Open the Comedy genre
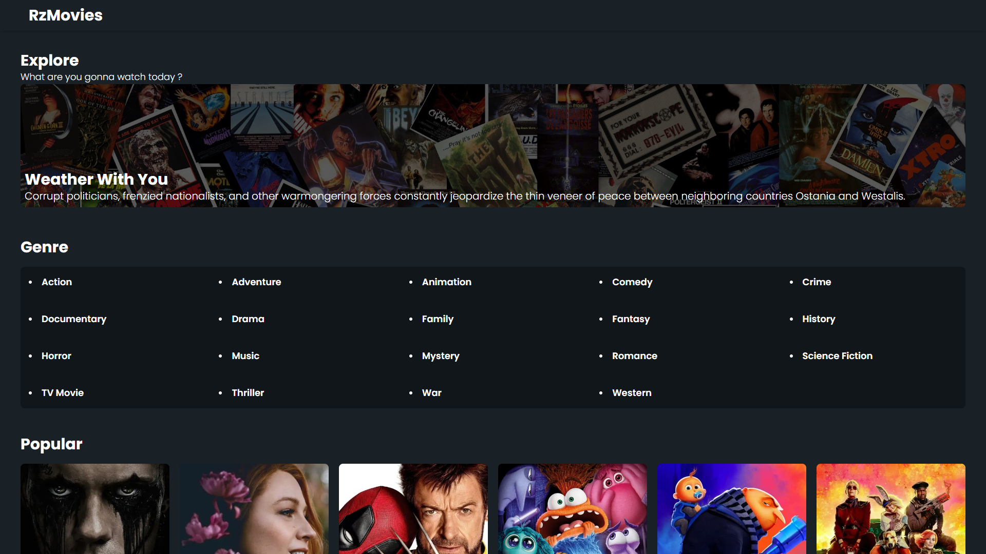986x554 pixels. tap(632, 282)
